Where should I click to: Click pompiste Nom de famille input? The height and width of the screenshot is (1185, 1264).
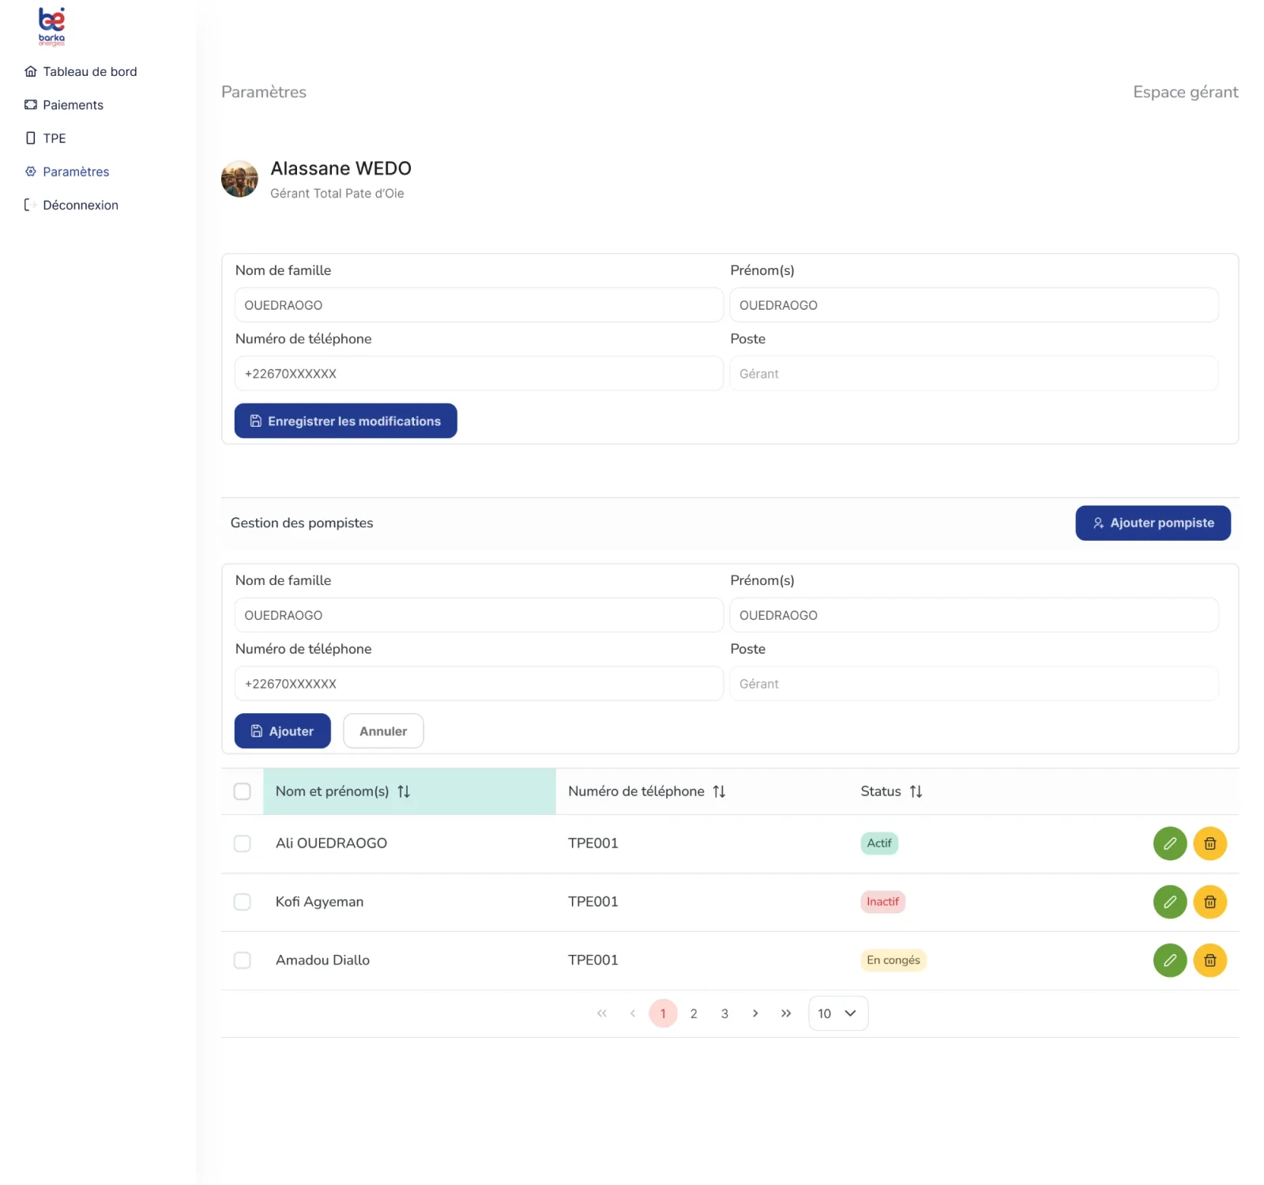click(479, 614)
